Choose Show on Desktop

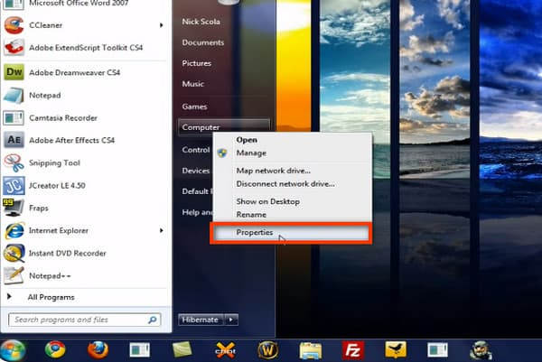pyautogui.click(x=292, y=201)
